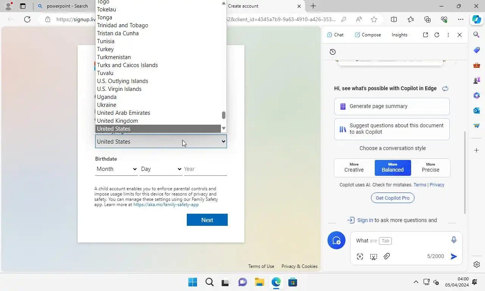
Task: Toggle the Copilot sidebar button
Action: click(x=476, y=19)
